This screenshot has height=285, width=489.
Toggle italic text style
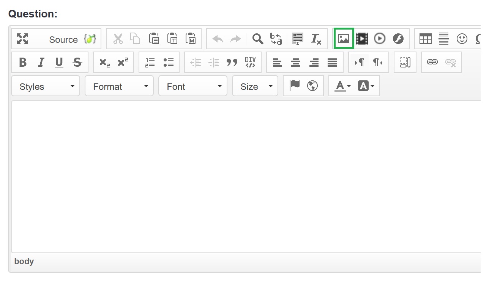click(x=41, y=62)
